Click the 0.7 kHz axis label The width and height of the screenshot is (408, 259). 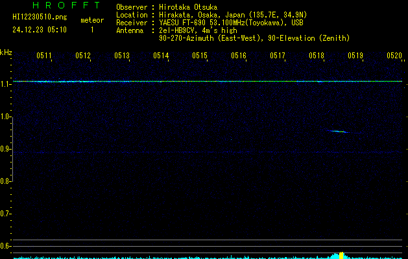coord(5,214)
